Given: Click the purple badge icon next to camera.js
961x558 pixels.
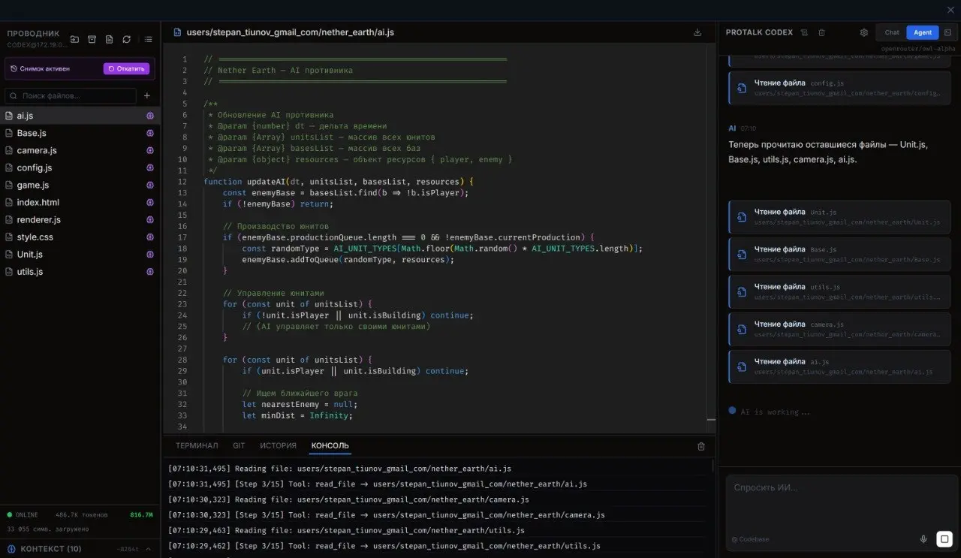Looking at the screenshot, I should pos(150,150).
